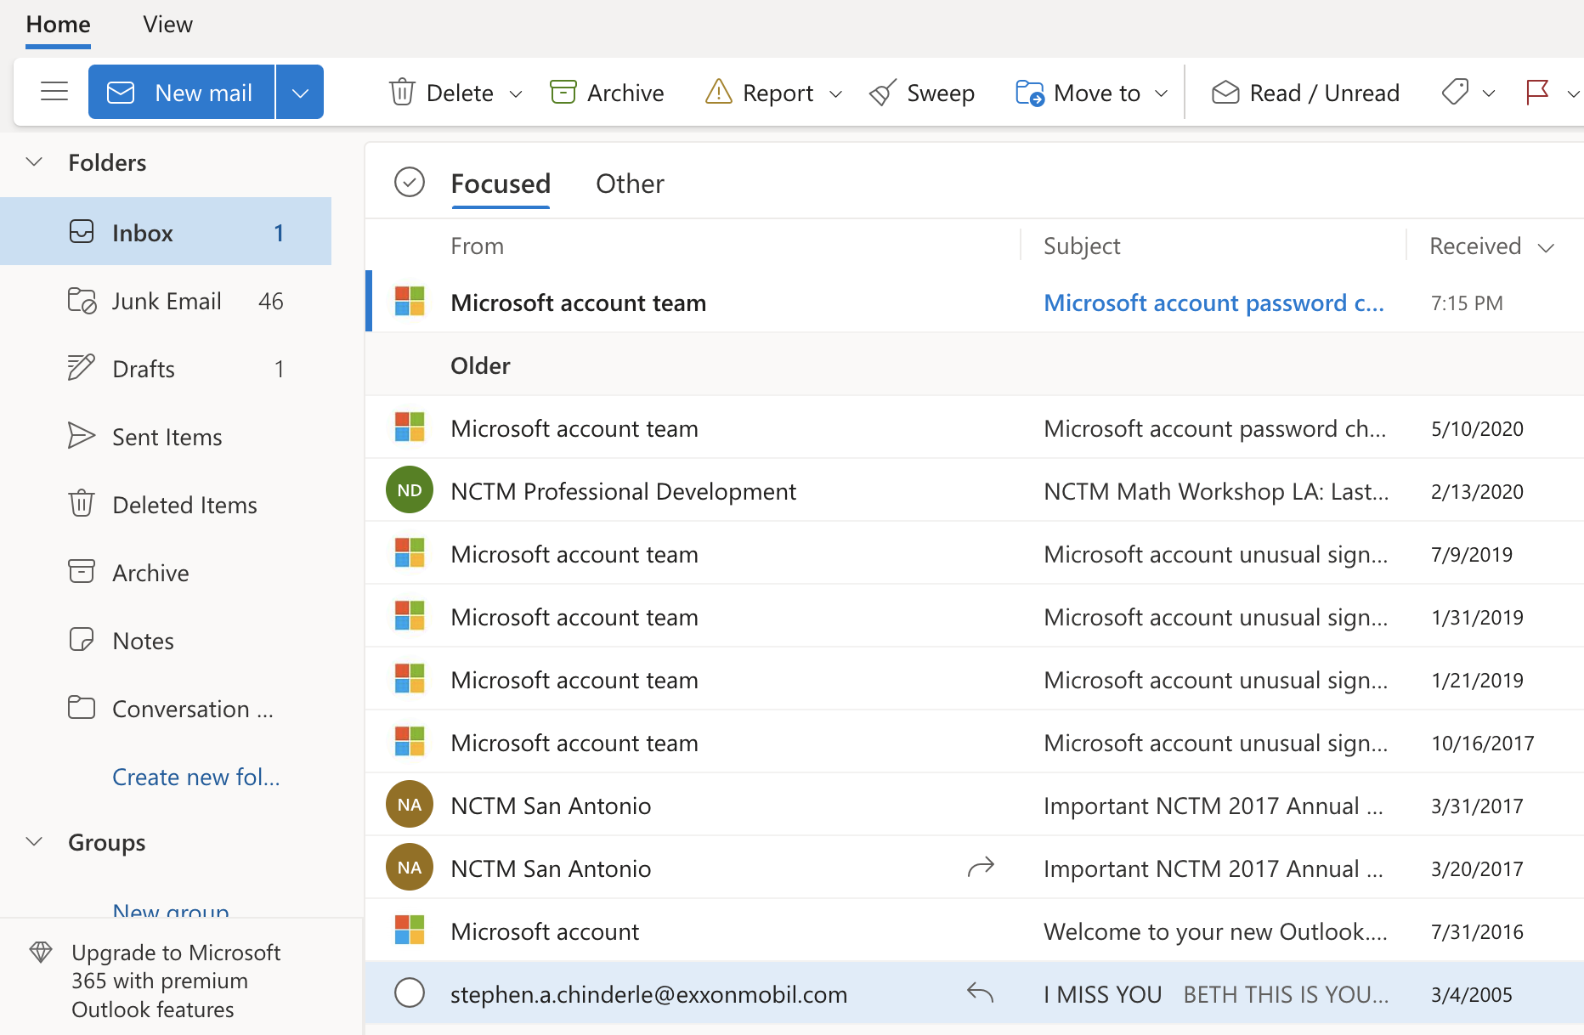Click the Older group header
Screen dimensions: 1584x1035
coord(975,365)
